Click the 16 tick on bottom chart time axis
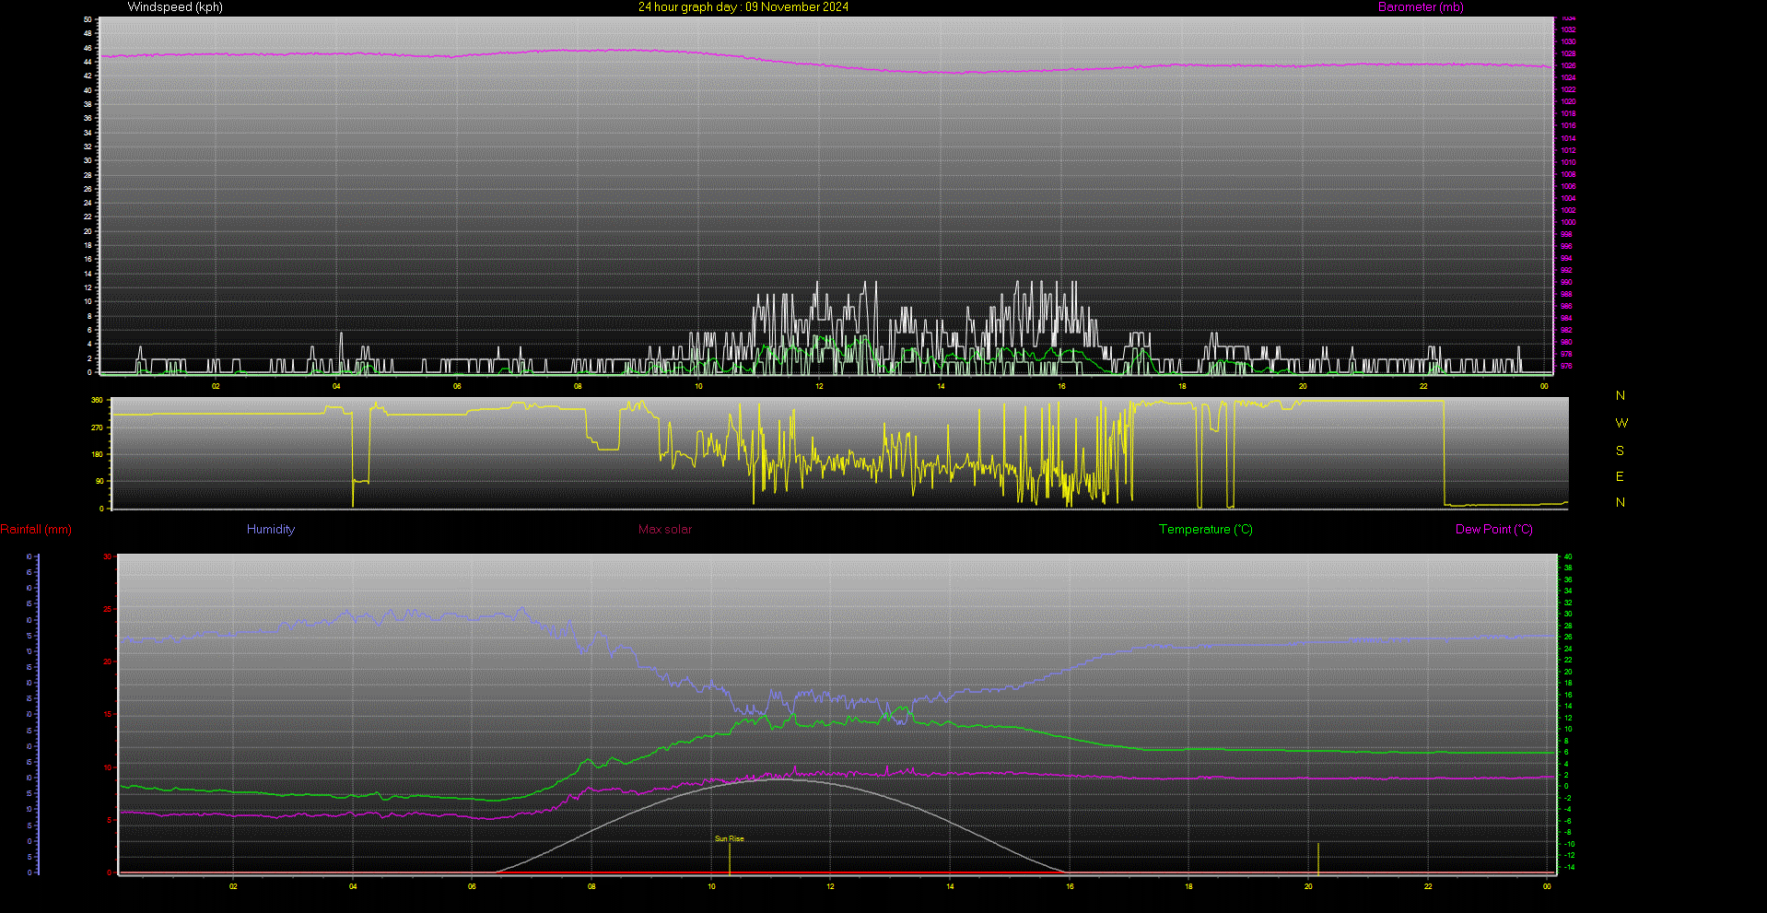The width and height of the screenshot is (1767, 913). 1070,887
